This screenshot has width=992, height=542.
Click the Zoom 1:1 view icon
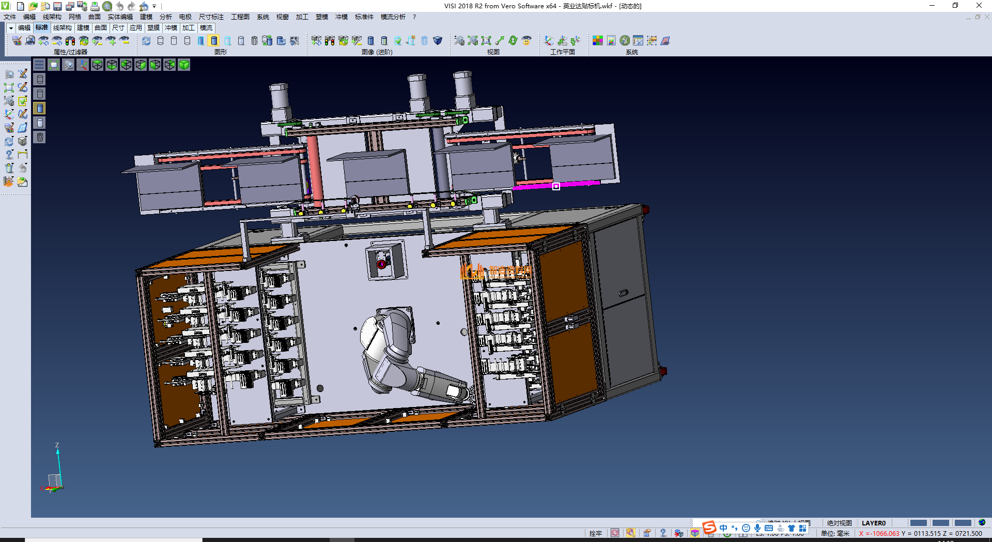[486, 40]
